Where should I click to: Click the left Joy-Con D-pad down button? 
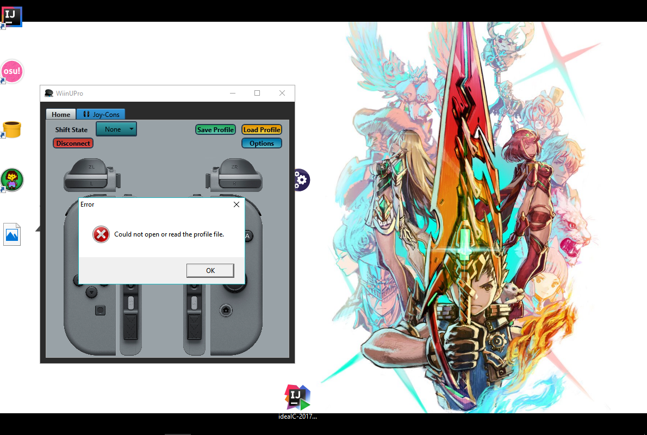[x=91, y=293]
